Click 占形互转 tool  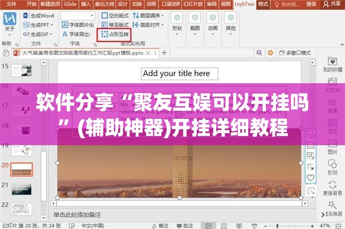click(x=114, y=34)
